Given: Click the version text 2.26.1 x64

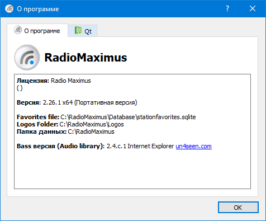Looking at the screenshot, I should [x=58, y=102].
